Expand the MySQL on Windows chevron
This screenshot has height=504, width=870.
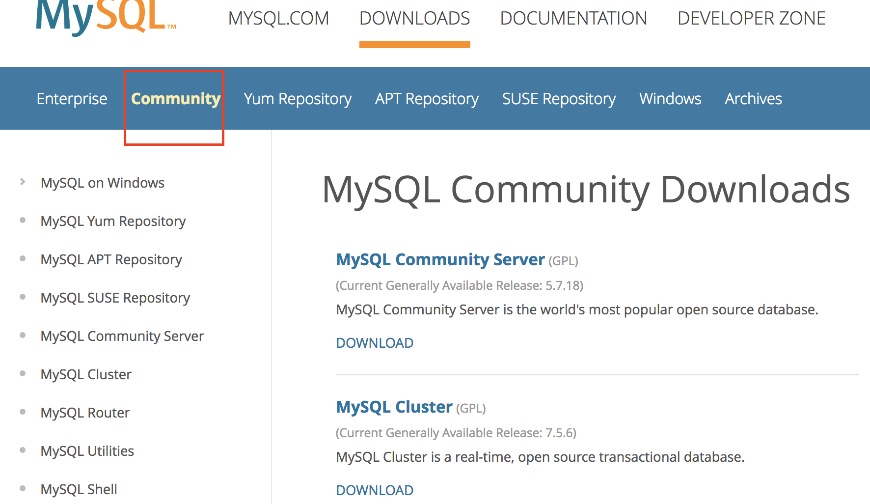[x=23, y=182]
